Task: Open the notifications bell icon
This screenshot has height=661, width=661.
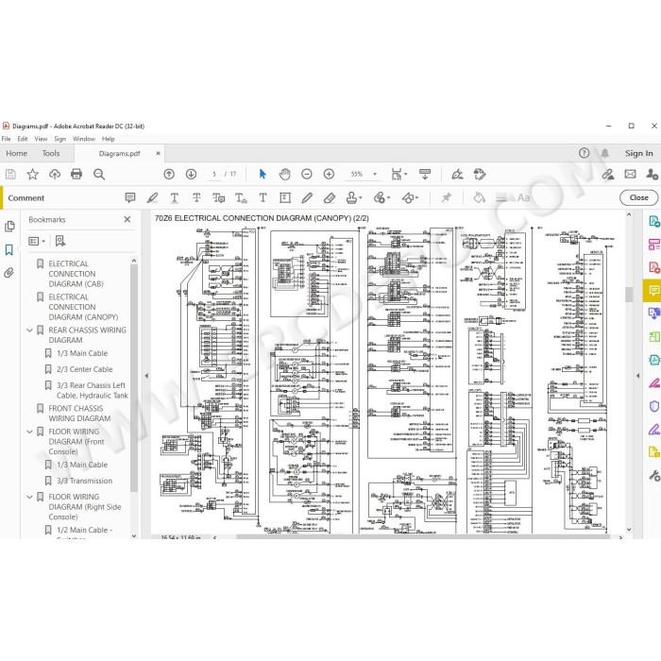Action: pyautogui.click(x=605, y=153)
